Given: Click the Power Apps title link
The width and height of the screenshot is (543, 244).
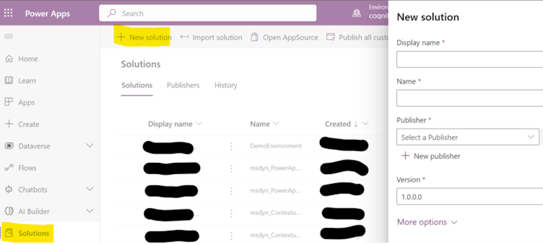Looking at the screenshot, I should click(x=48, y=14).
